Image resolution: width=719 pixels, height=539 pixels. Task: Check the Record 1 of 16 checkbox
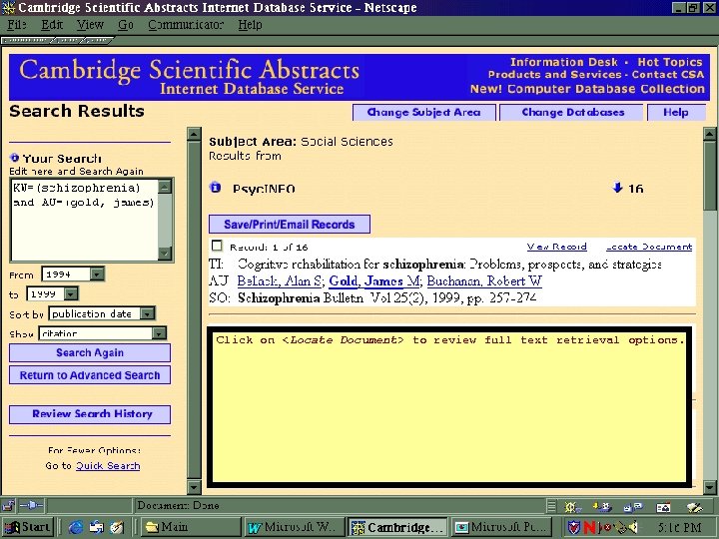pos(217,247)
